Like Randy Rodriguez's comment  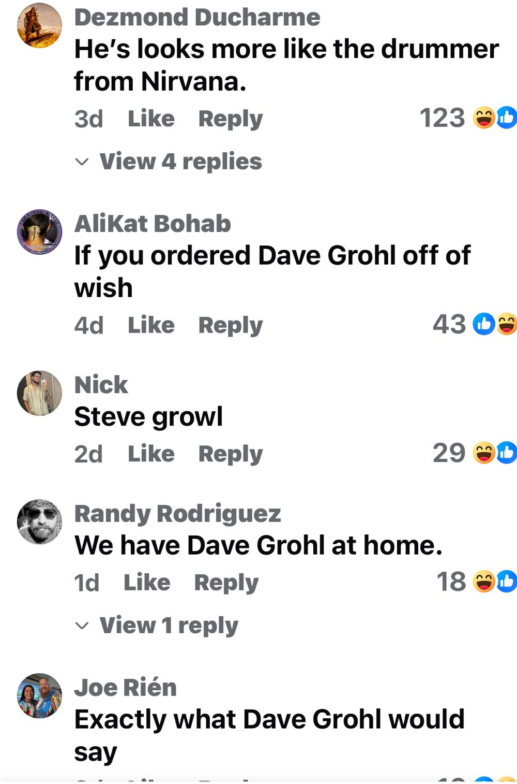[147, 582]
